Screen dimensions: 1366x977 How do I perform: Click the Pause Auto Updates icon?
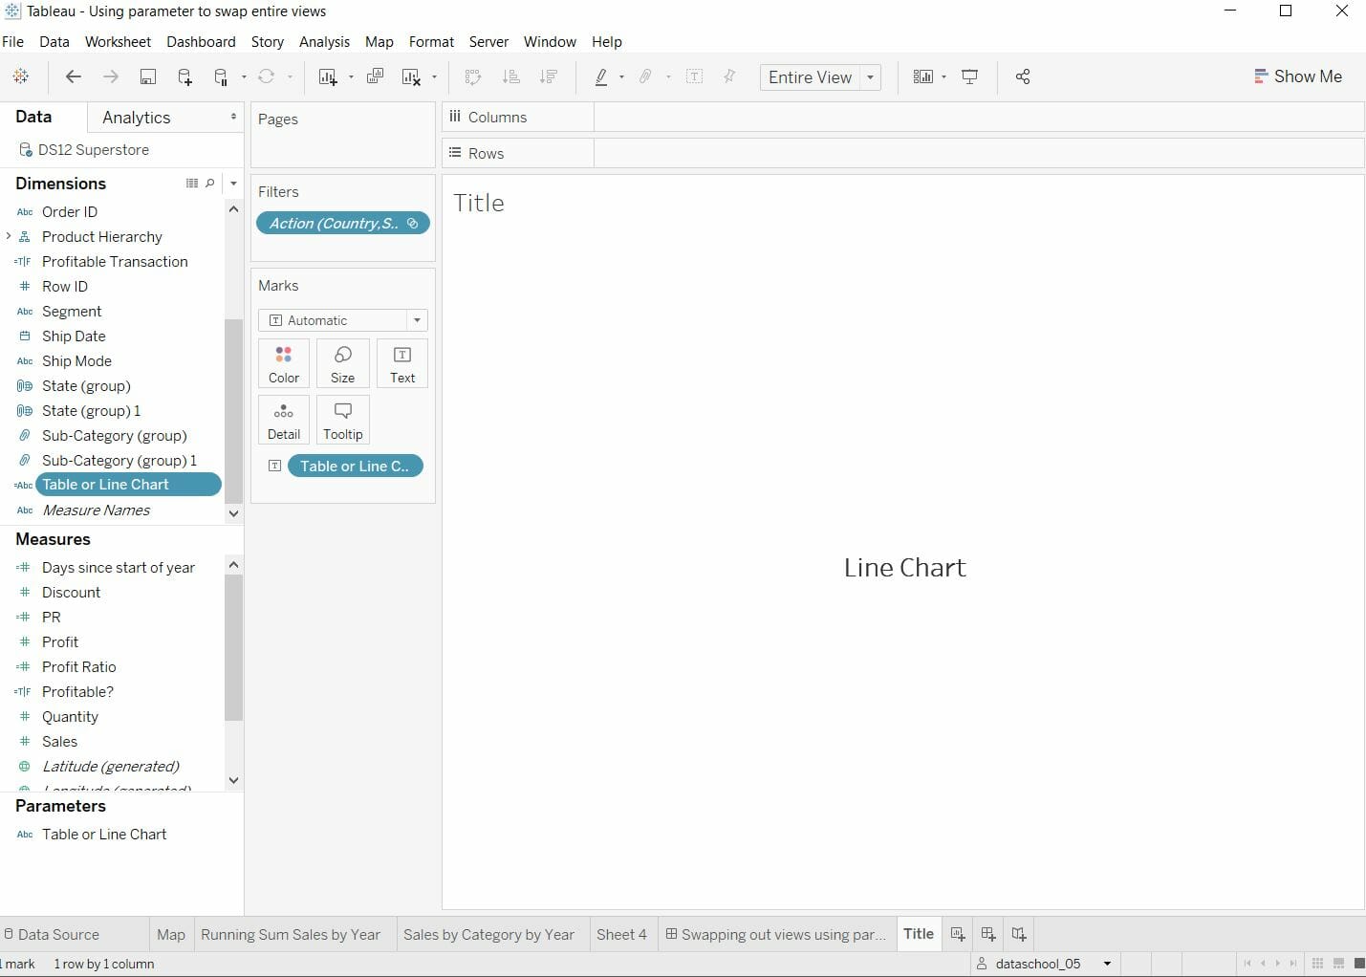pos(221,77)
